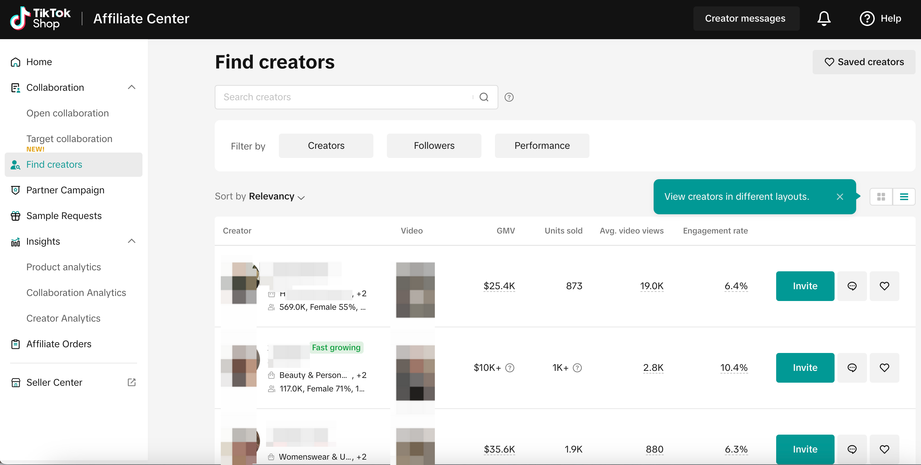Click info icon next to $10K+ GMV

point(510,367)
